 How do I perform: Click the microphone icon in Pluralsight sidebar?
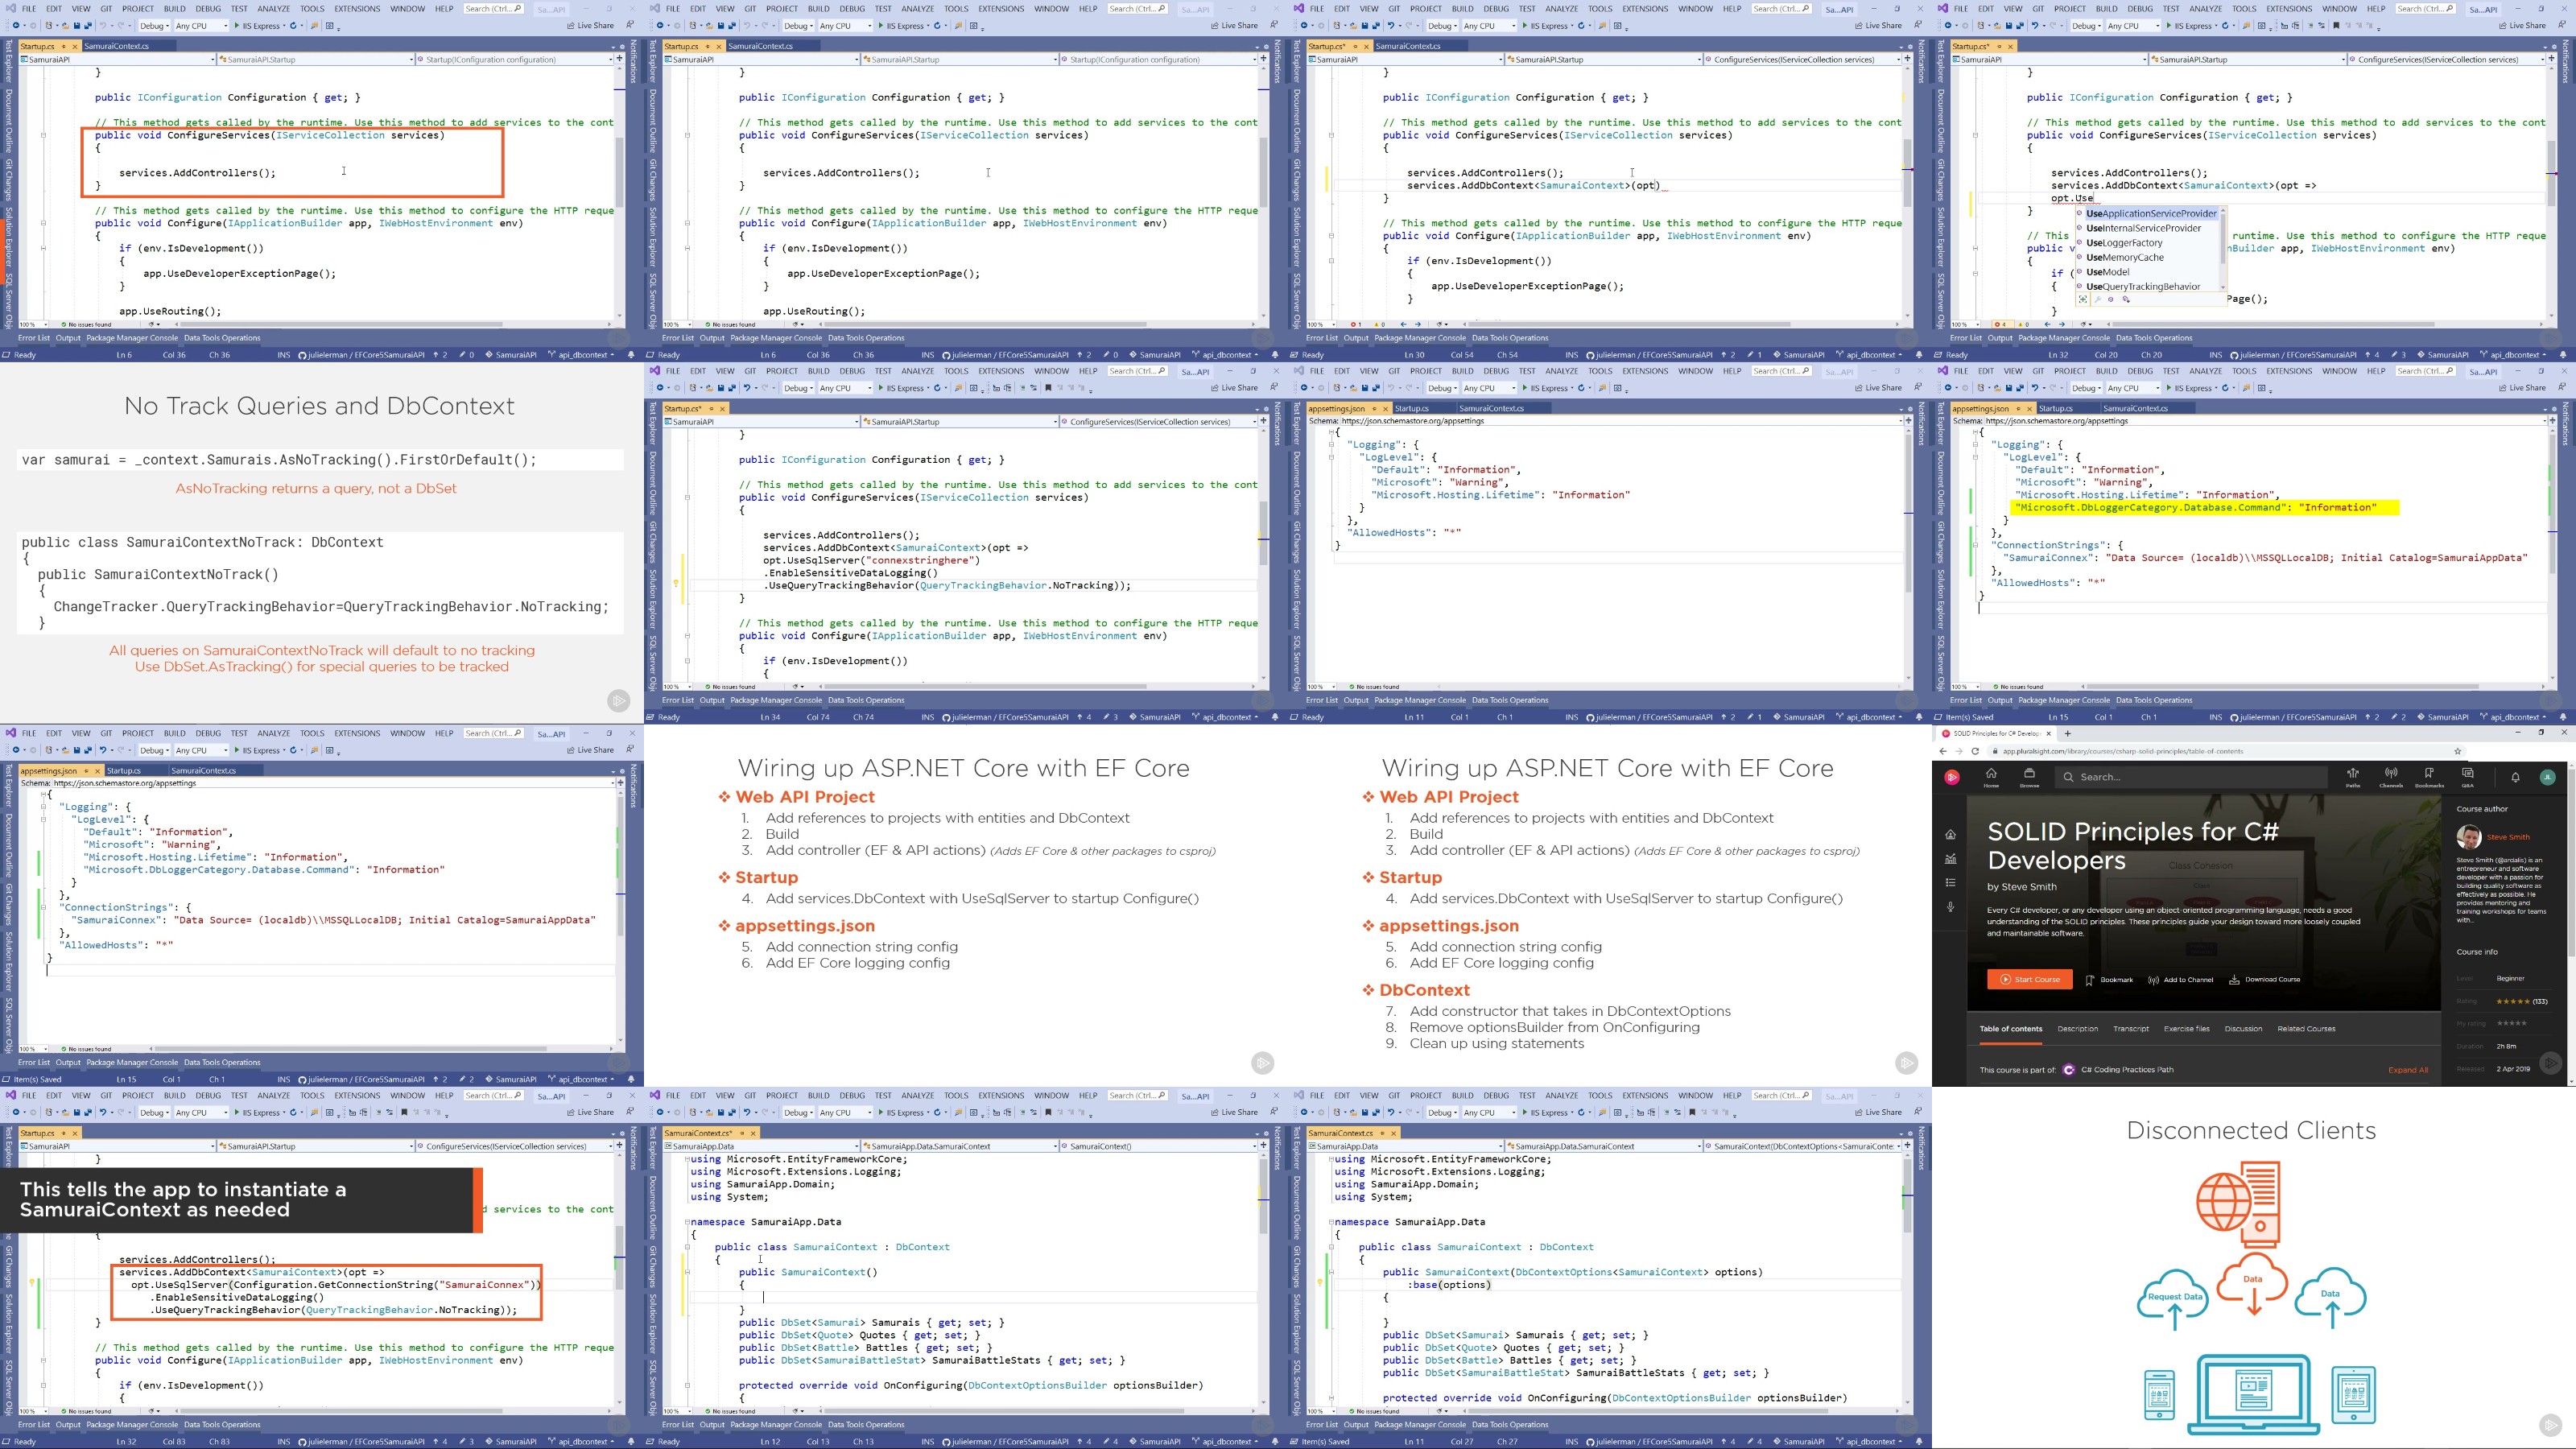coord(1950,907)
